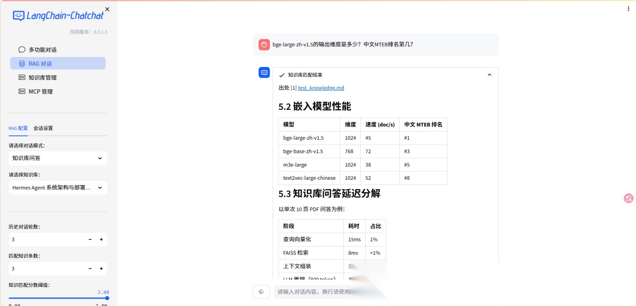Click server icon beside MCP 管理
636x306 pixels.
pos(22,92)
